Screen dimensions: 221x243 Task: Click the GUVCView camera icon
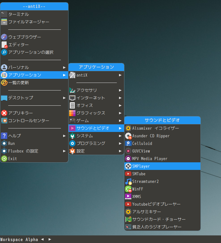tap(128, 151)
